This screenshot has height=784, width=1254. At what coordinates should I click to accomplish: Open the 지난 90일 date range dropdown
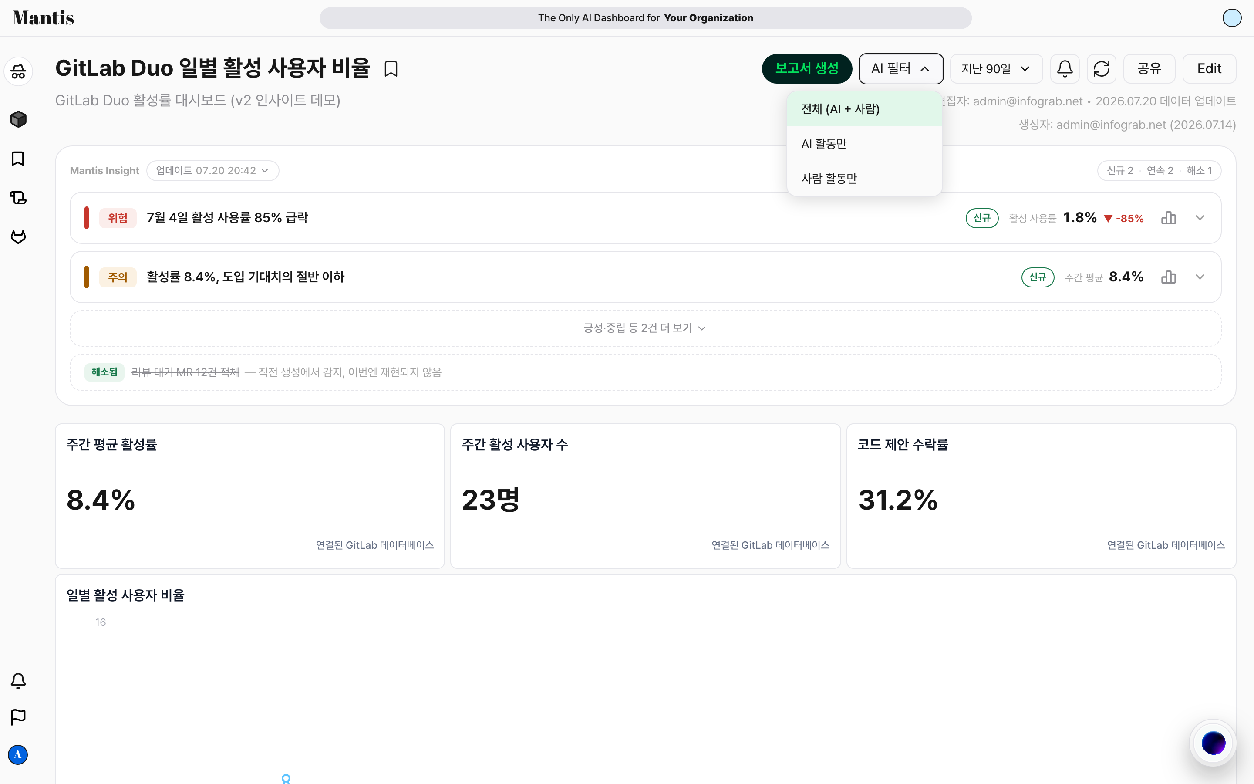(996, 69)
